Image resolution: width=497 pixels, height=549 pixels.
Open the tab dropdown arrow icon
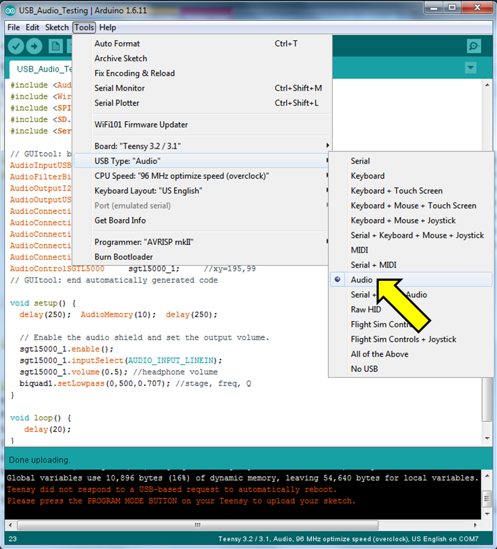click(x=470, y=67)
